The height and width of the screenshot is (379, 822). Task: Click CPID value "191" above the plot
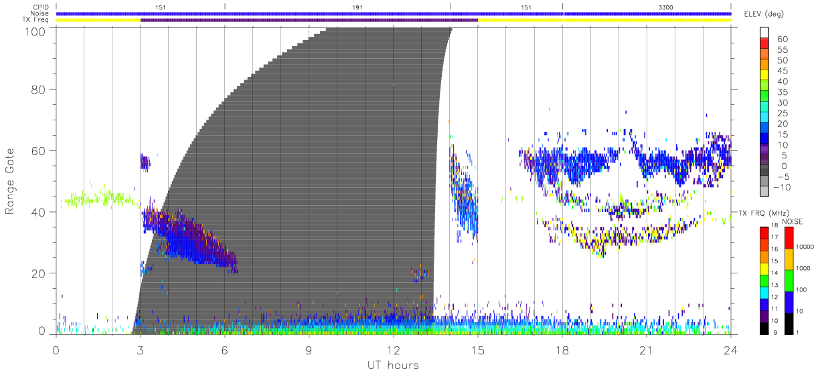358,7
